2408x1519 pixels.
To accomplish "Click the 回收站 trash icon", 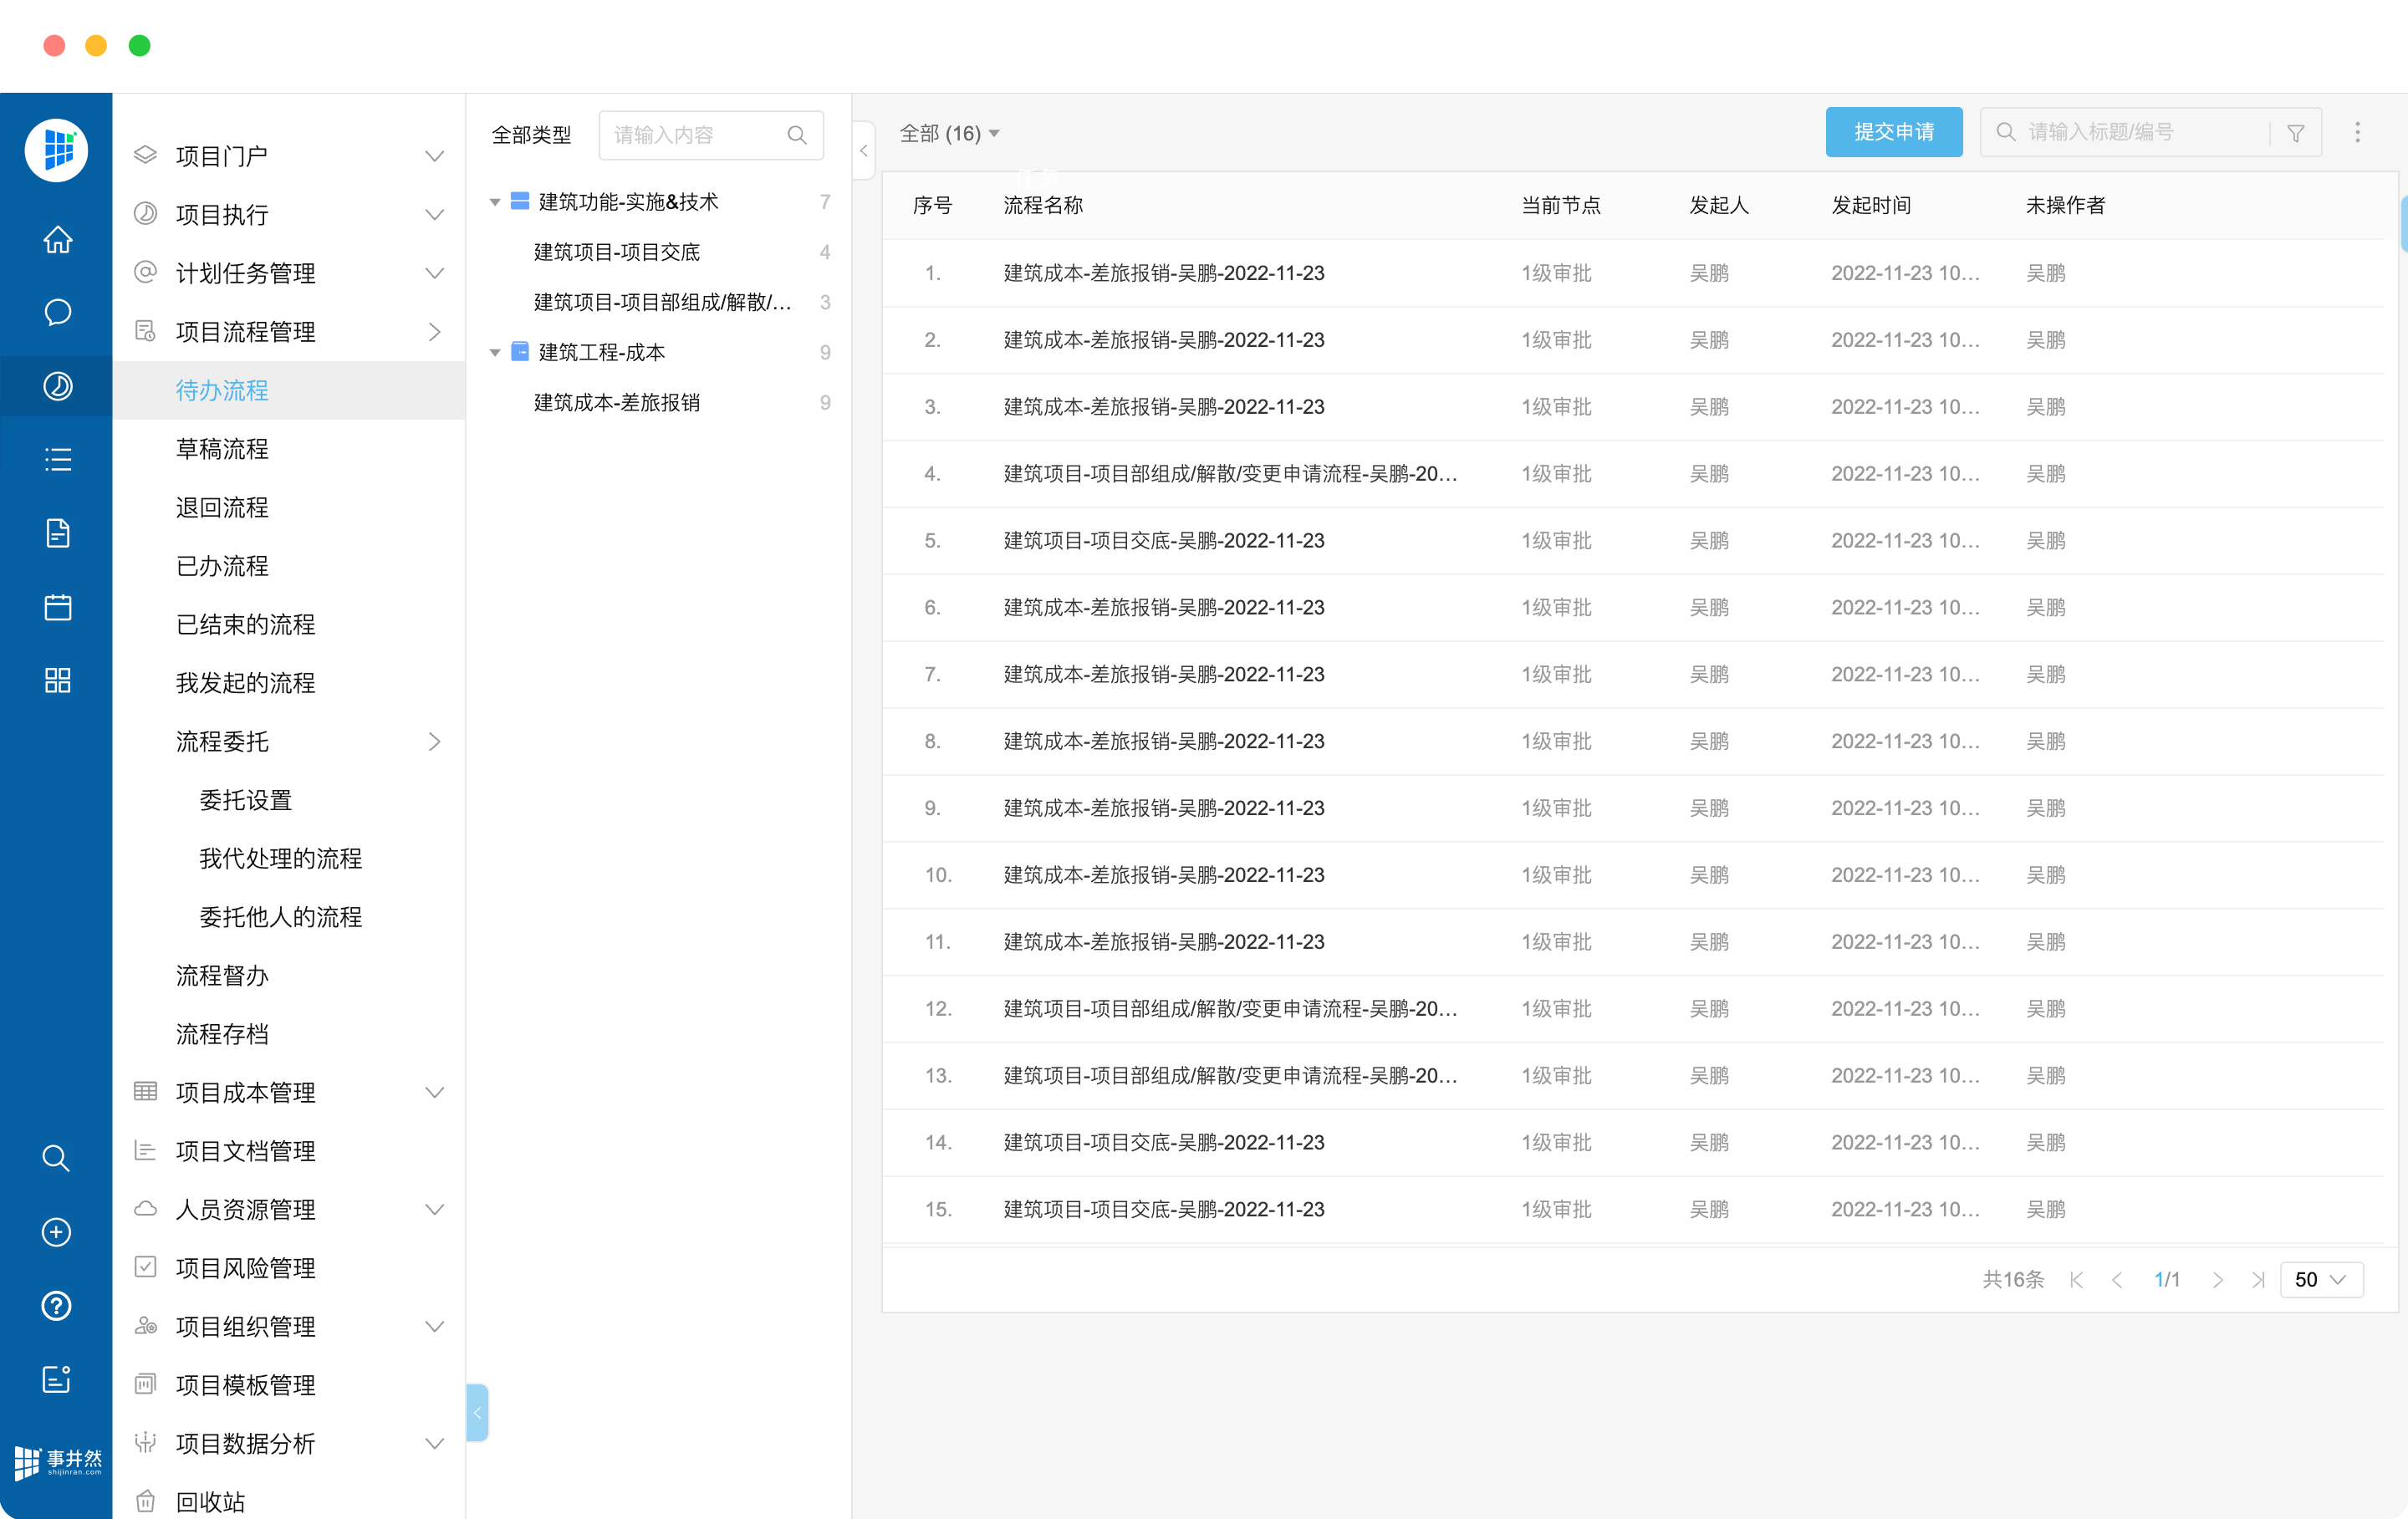I will (x=145, y=1501).
